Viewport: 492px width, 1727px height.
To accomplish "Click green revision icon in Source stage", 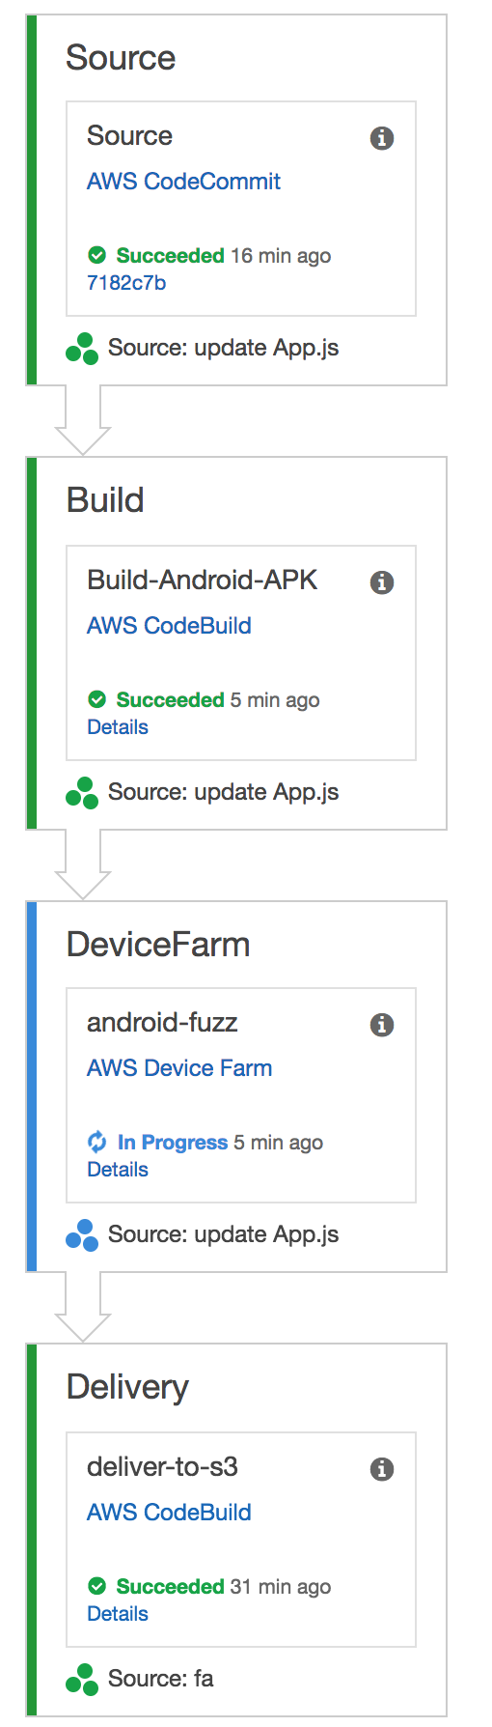I will [82, 349].
